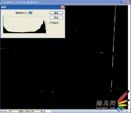The width and height of the screenshot is (131, 113).
Task: Click the horizontal scrollbar right arrow
Action: point(126,111)
